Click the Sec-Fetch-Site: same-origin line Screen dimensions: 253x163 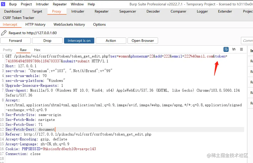pos(33,115)
